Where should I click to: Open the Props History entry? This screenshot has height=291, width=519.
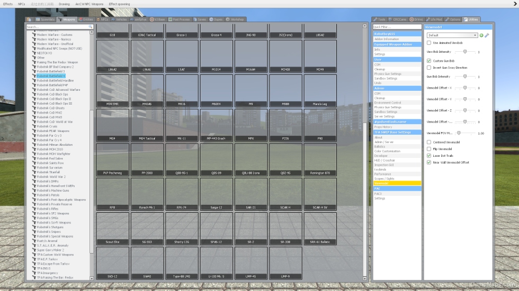[x=397, y=127]
